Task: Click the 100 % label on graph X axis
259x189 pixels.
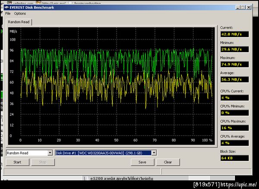Action: [x=207, y=140]
